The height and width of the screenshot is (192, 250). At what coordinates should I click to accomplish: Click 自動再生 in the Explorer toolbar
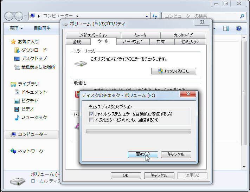click(42, 28)
